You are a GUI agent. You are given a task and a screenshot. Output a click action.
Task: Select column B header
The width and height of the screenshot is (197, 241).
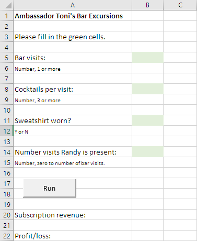148,5
